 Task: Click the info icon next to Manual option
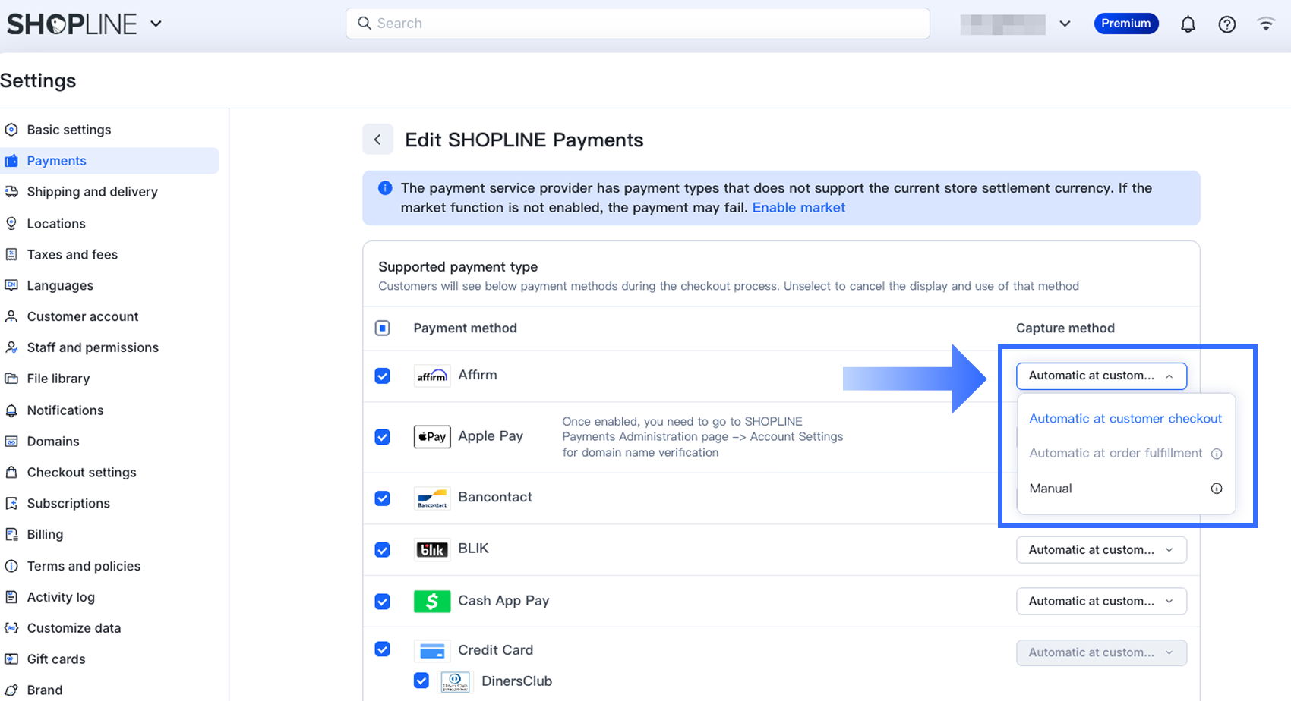pyautogui.click(x=1217, y=489)
